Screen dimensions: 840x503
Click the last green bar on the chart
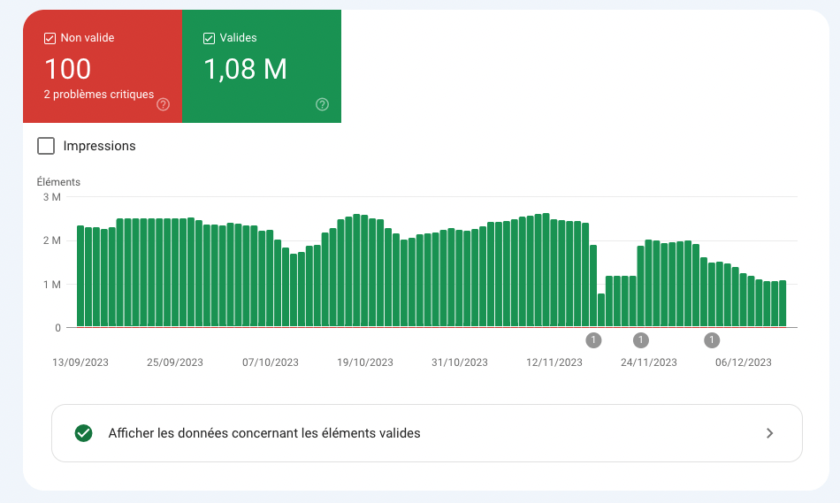pos(783,303)
